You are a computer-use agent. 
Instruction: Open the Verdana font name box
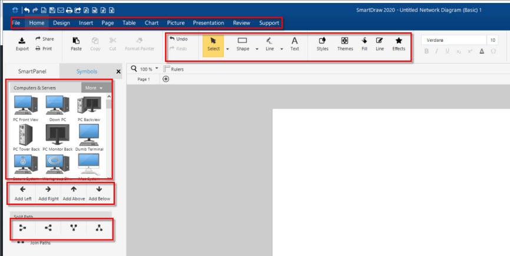click(x=453, y=40)
